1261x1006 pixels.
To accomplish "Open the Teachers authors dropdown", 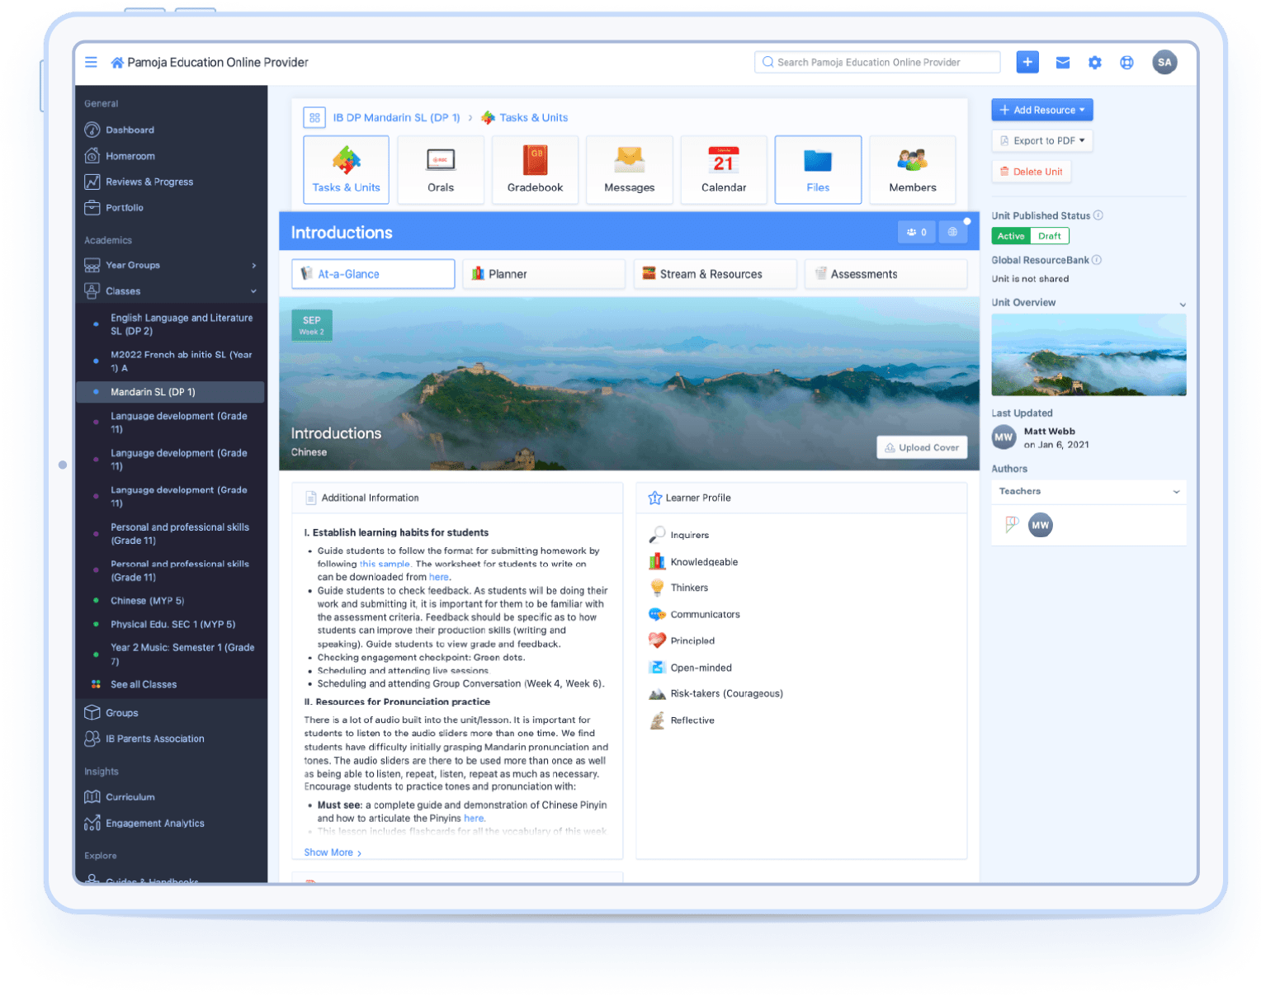I will point(1089,492).
